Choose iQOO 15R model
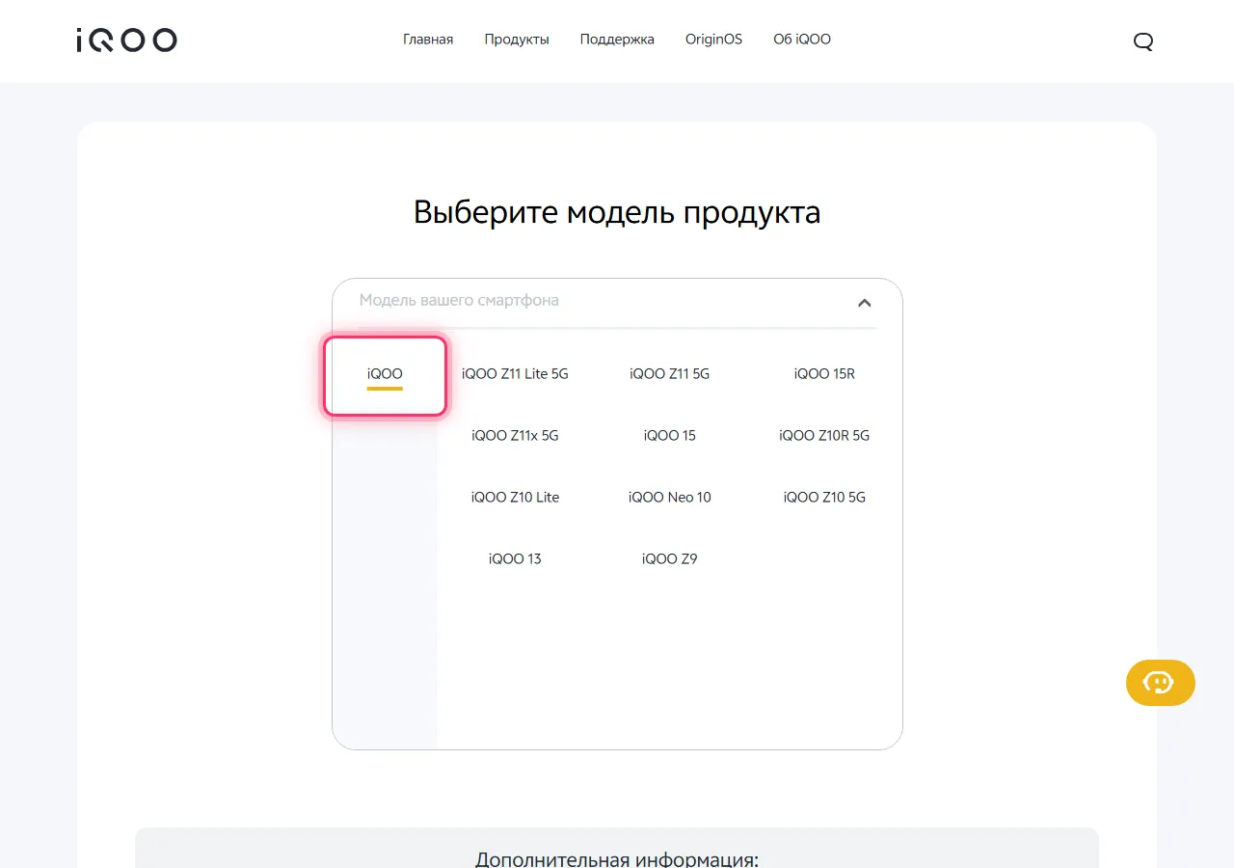Screen dimensions: 1234x868 point(824,374)
